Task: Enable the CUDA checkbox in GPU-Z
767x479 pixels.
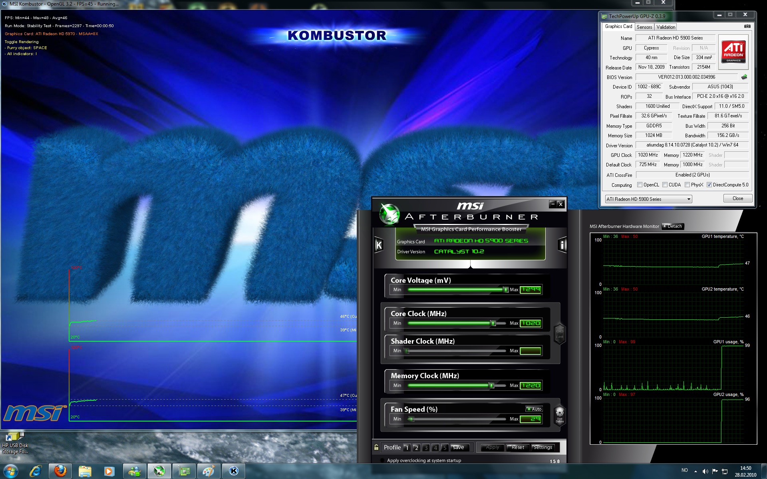Action: click(x=665, y=185)
